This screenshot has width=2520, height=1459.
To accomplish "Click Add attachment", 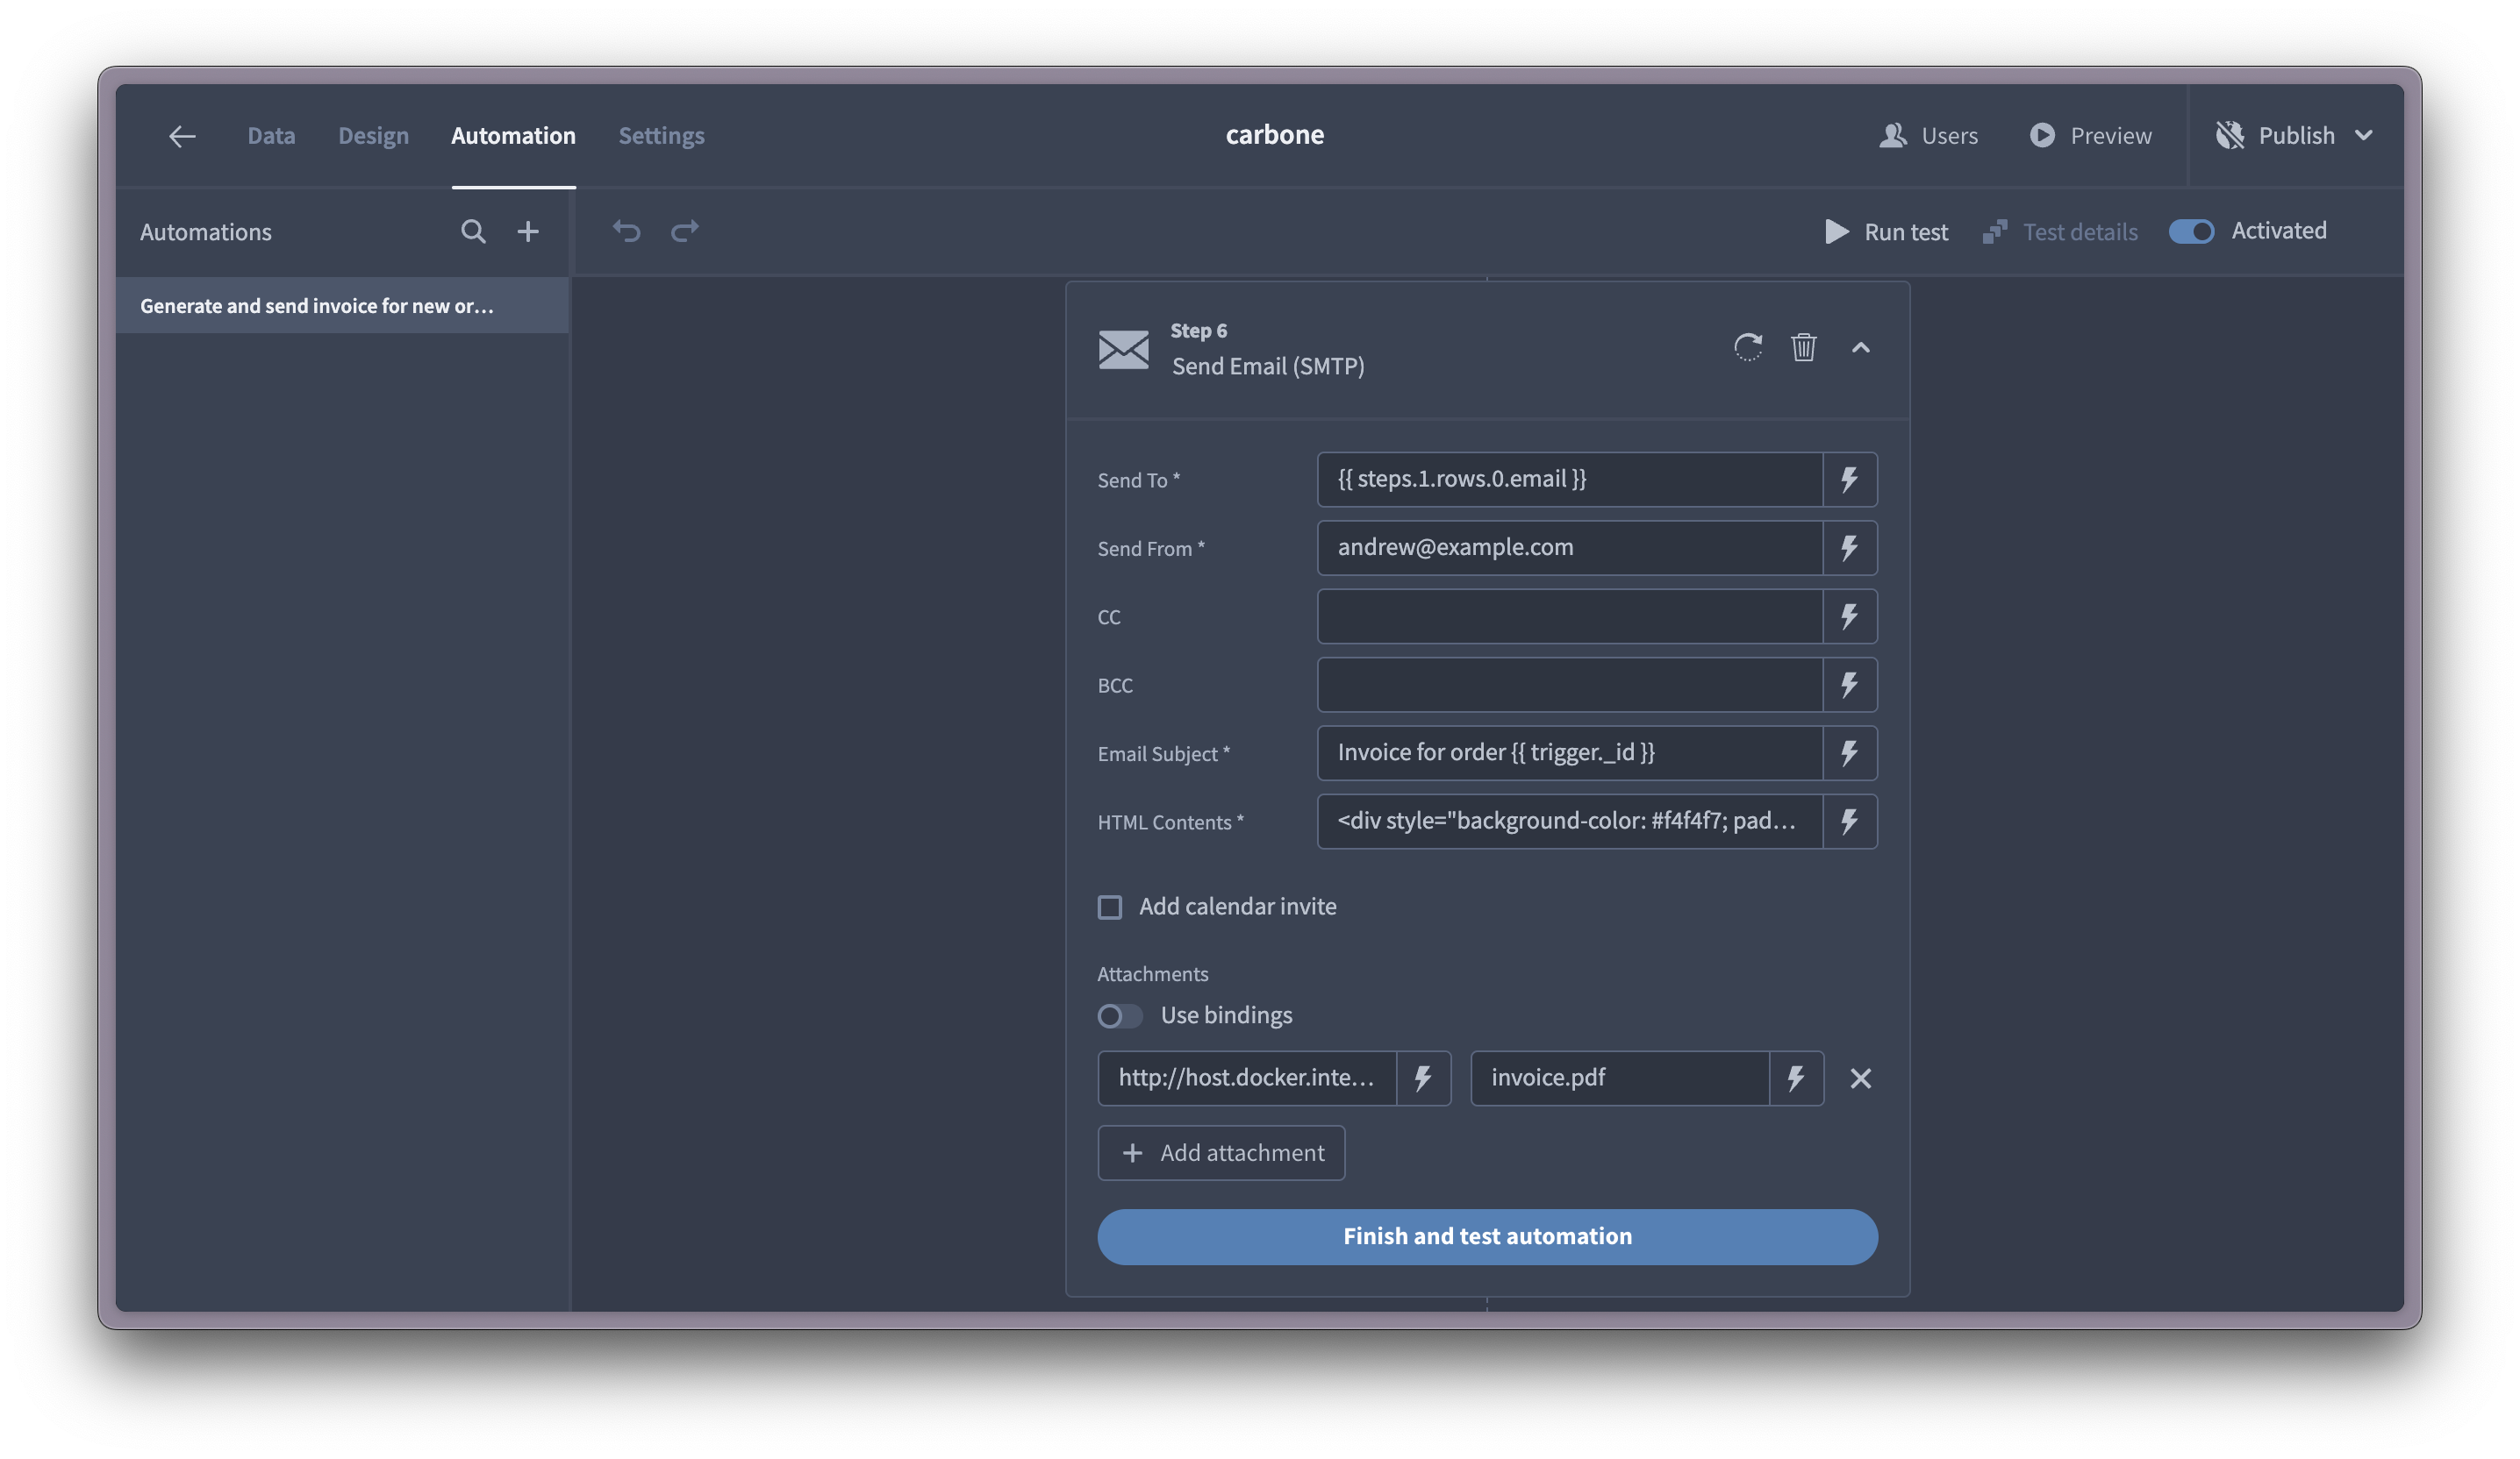I will pos(1221,1152).
